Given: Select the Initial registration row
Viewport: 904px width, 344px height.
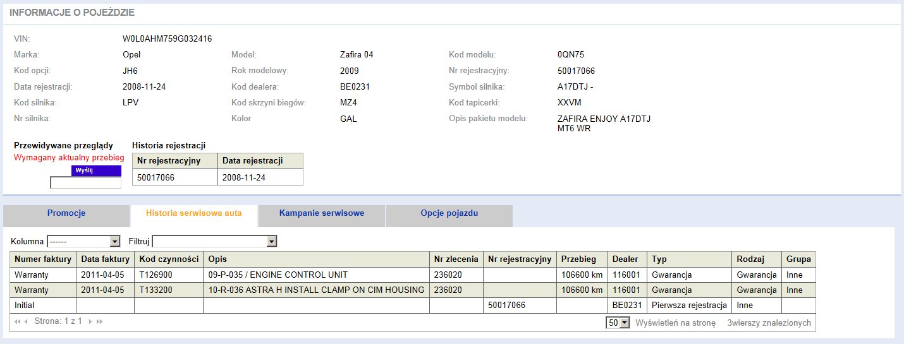Looking at the screenshot, I should [x=413, y=305].
